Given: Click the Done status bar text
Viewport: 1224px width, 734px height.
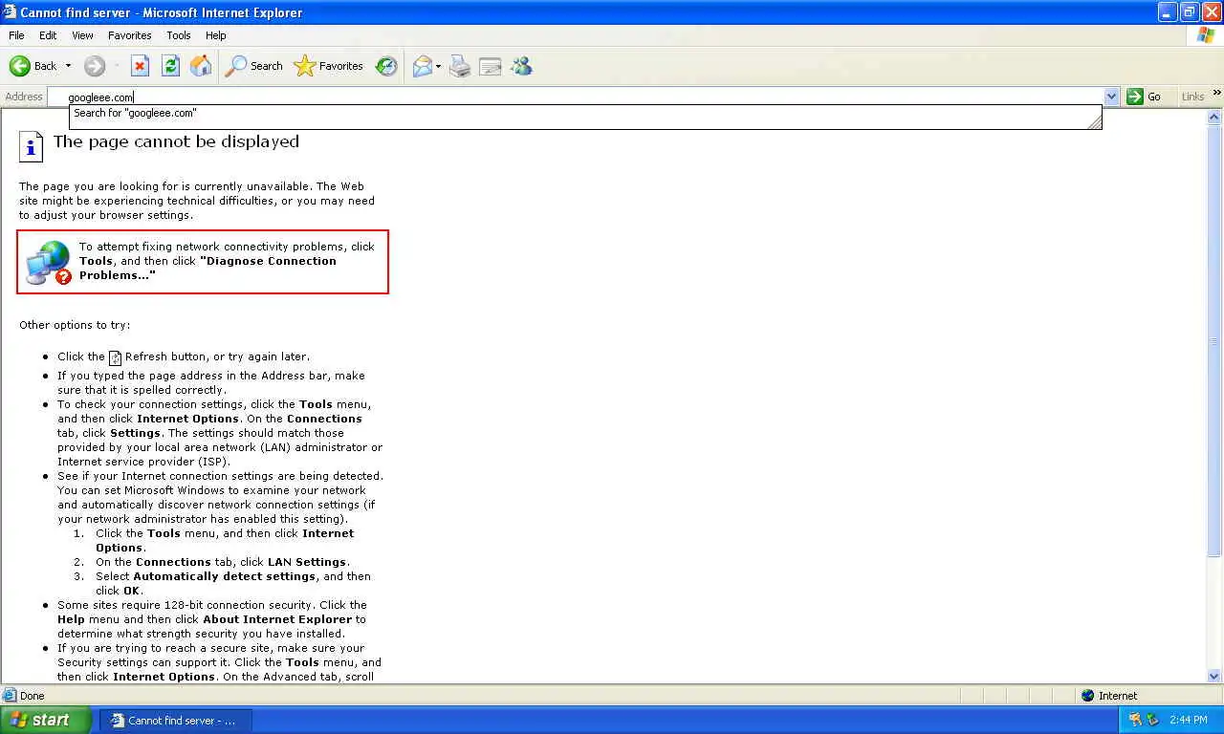Looking at the screenshot, I should 32,696.
